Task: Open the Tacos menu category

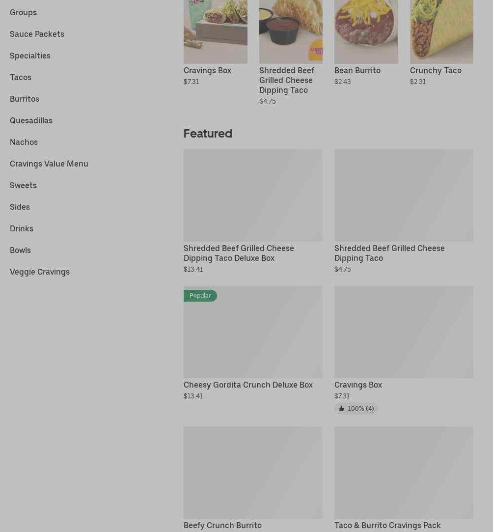Action: point(21,77)
